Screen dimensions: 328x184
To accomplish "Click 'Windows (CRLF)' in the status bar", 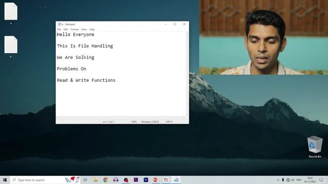I will click(150, 122).
